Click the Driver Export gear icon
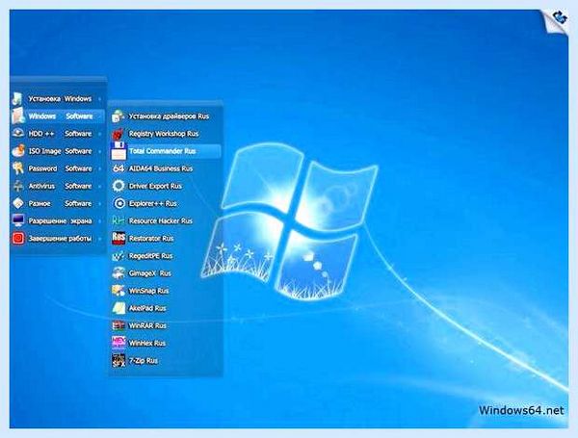 pos(118,186)
